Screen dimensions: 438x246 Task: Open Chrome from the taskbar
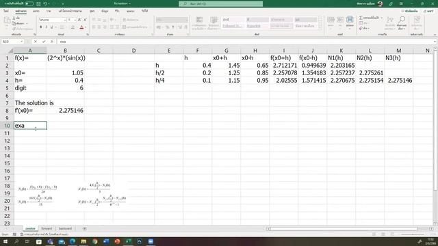pos(94,241)
